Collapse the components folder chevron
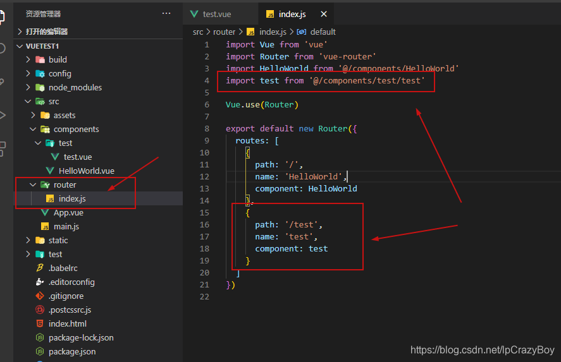Viewport: 561px width, 362px height. tap(33, 129)
